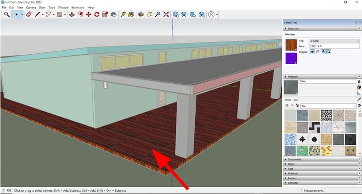The width and height of the screenshot is (362, 194).
Task: Pick the Paint Bucket tool
Action: (x=131, y=14)
